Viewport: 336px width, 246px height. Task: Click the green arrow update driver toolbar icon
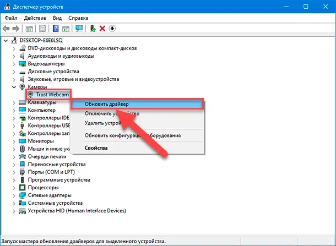(x=93, y=28)
